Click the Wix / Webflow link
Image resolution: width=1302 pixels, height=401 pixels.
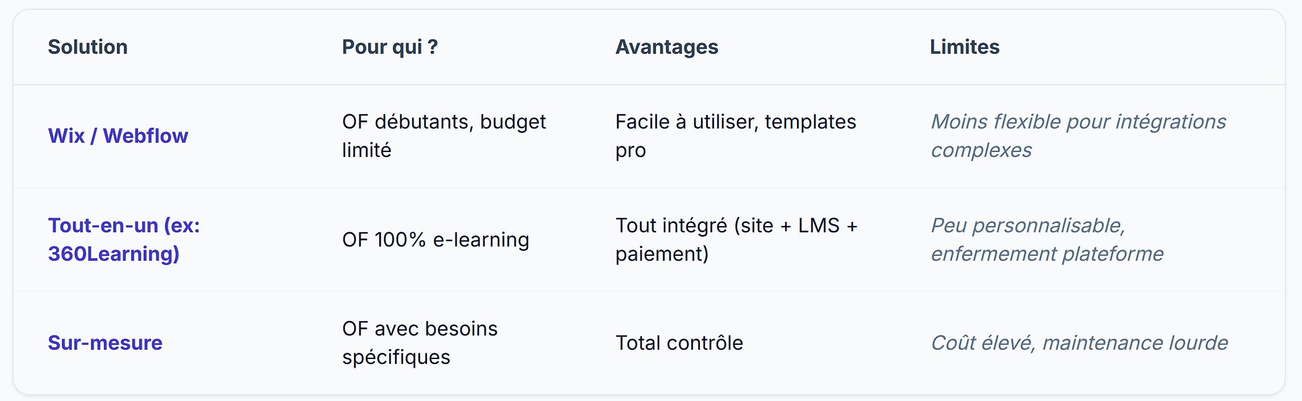[118, 136]
